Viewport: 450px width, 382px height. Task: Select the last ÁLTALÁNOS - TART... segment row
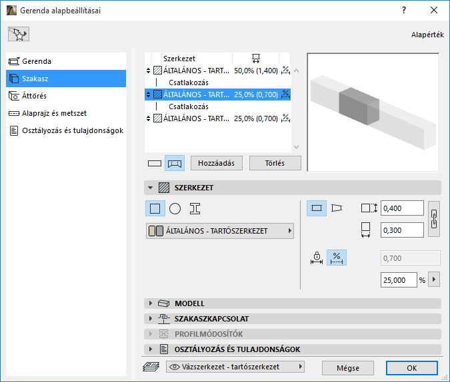217,118
